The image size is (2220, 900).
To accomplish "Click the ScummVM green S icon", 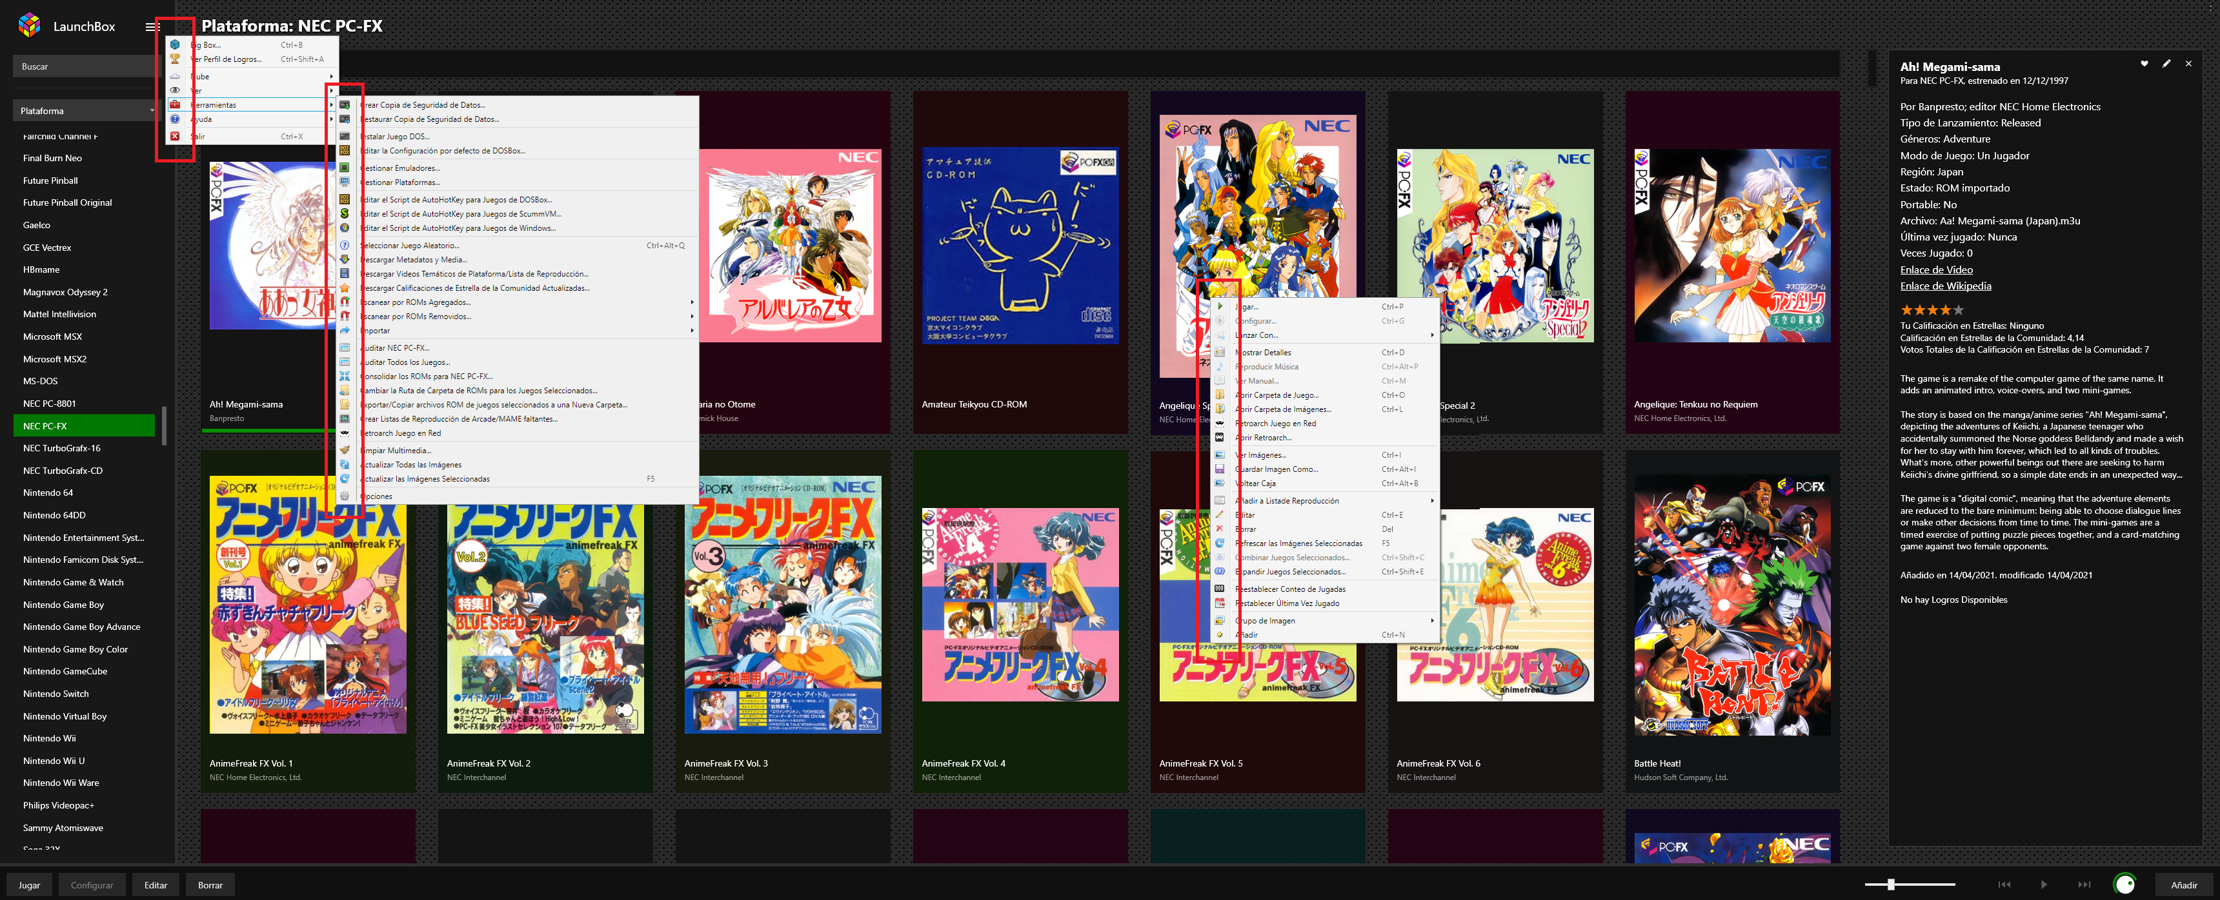I will [345, 213].
